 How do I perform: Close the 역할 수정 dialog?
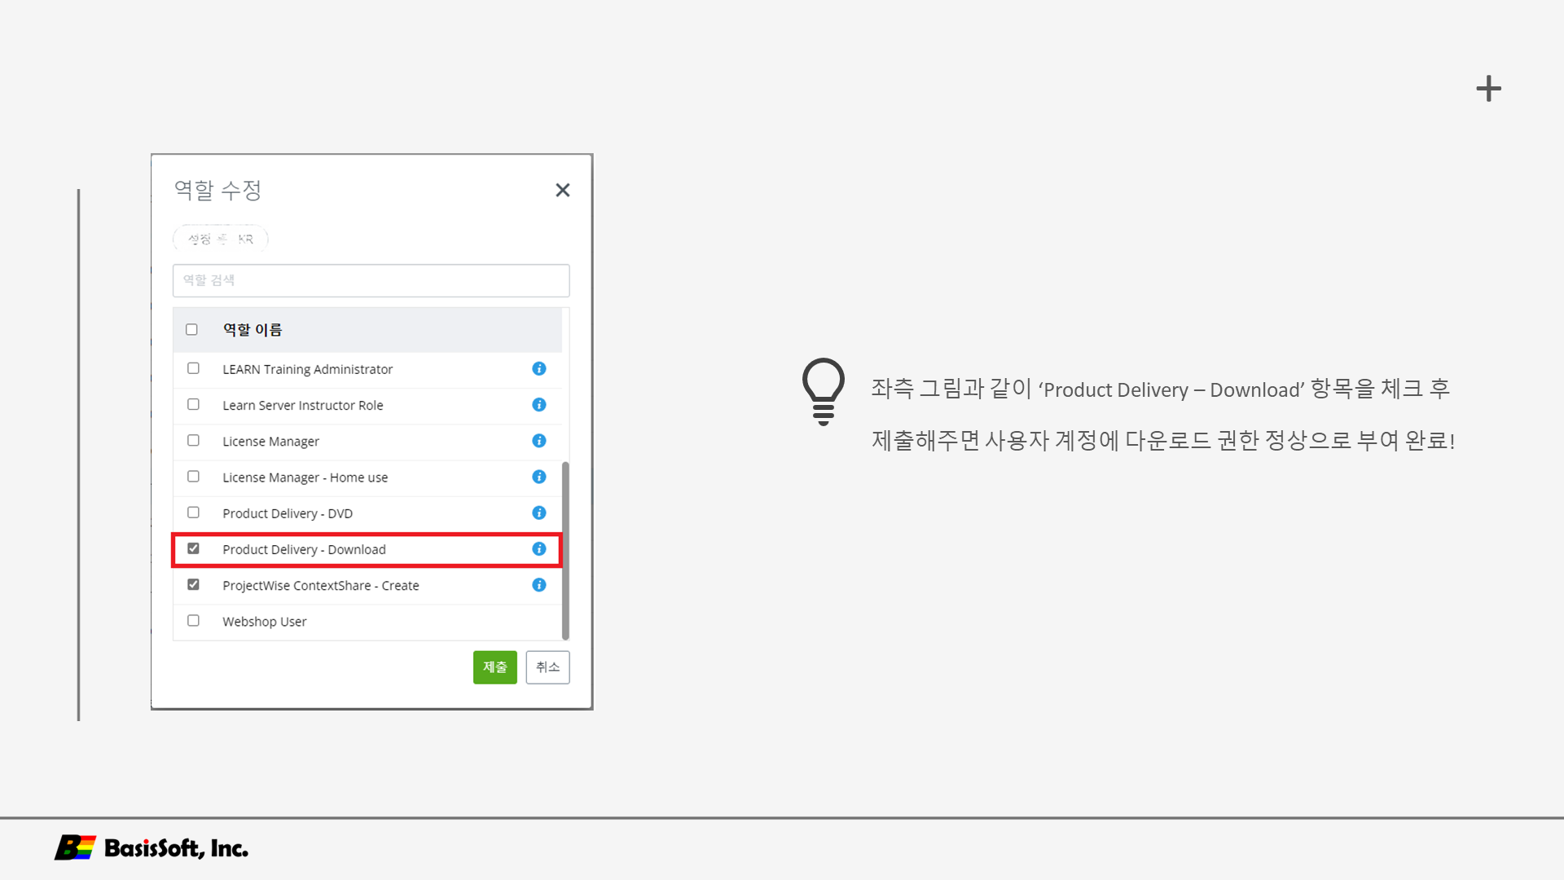(562, 190)
